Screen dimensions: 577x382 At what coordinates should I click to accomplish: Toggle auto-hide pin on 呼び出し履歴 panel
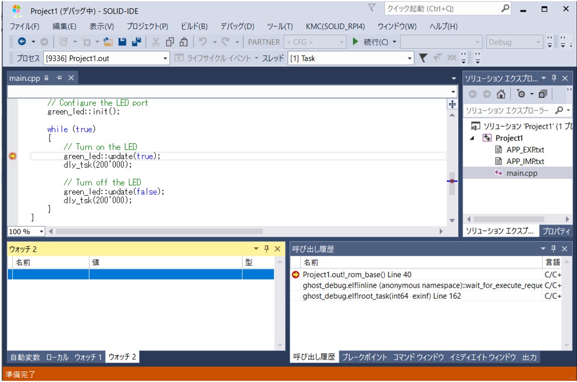point(553,249)
